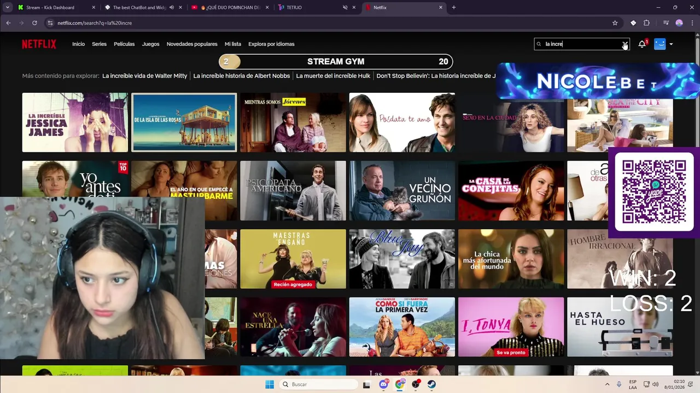
Task: Open La casa de las conejitas thumbnail
Action: [x=511, y=190]
